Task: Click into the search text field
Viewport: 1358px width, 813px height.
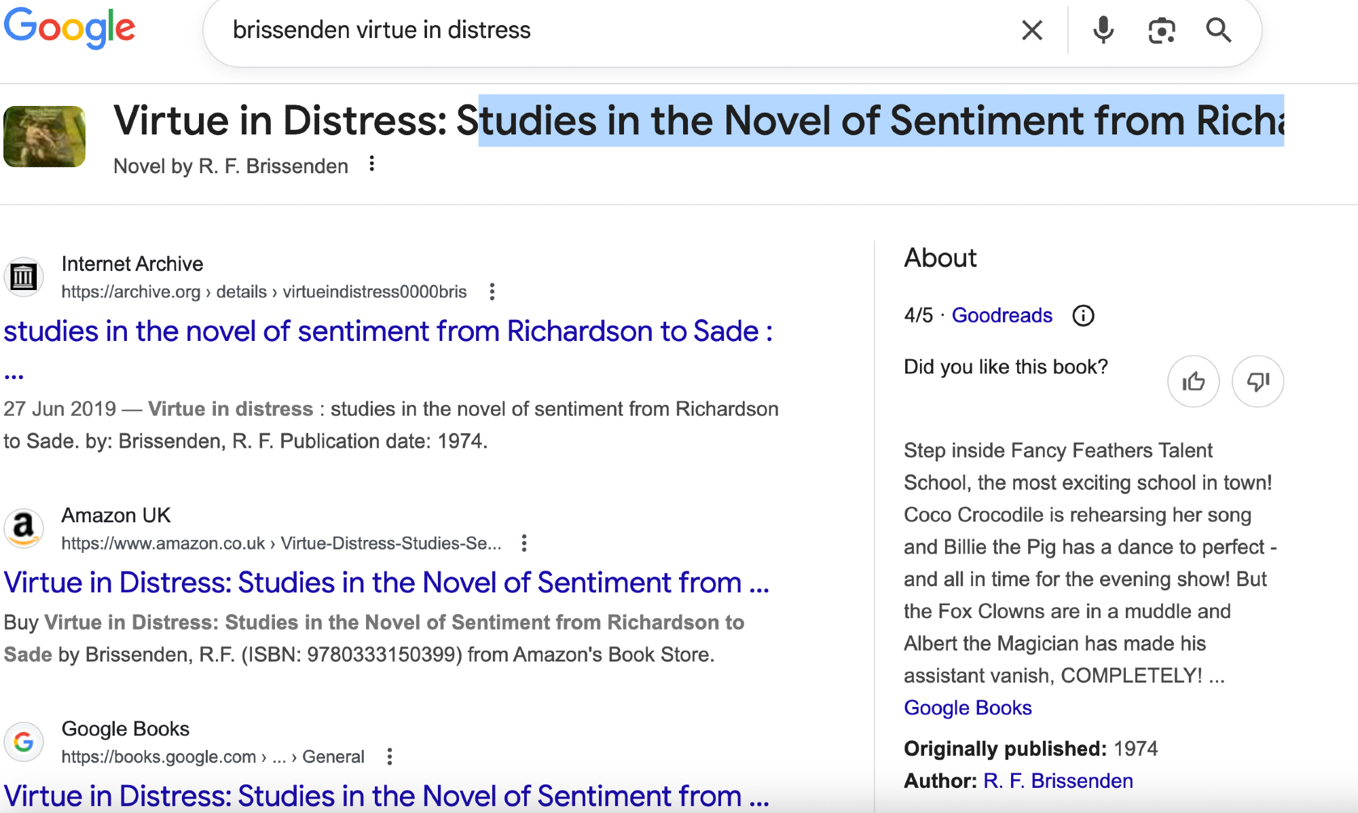Action: click(611, 31)
